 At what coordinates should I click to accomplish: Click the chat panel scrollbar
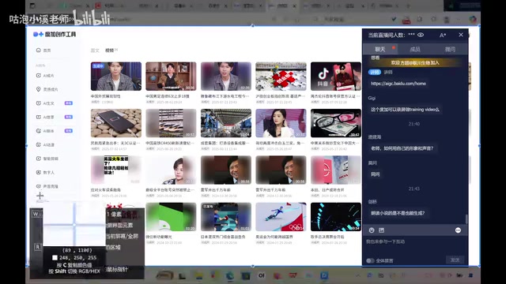(x=466, y=219)
